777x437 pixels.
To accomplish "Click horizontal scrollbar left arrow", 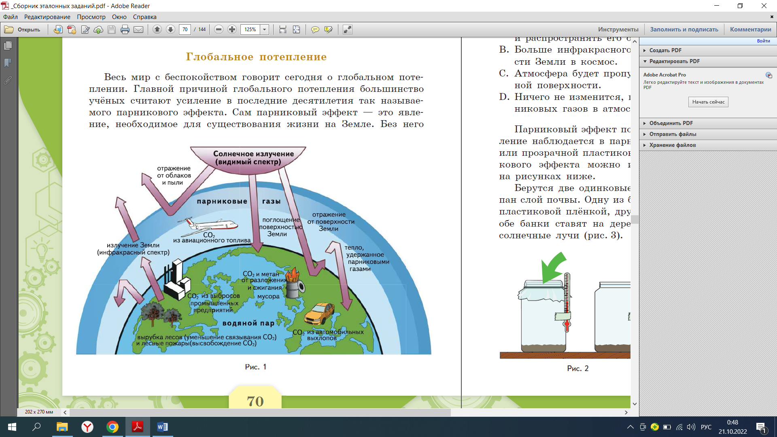I will point(65,412).
